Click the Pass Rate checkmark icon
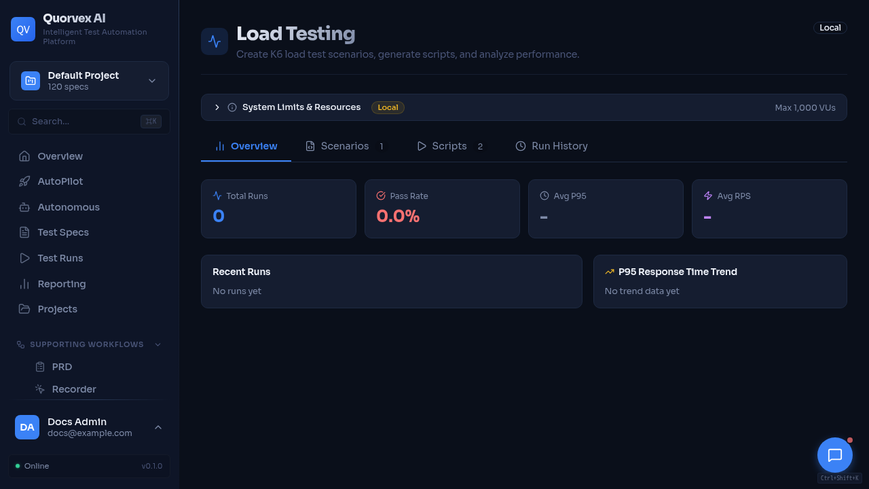 coord(381,196)
